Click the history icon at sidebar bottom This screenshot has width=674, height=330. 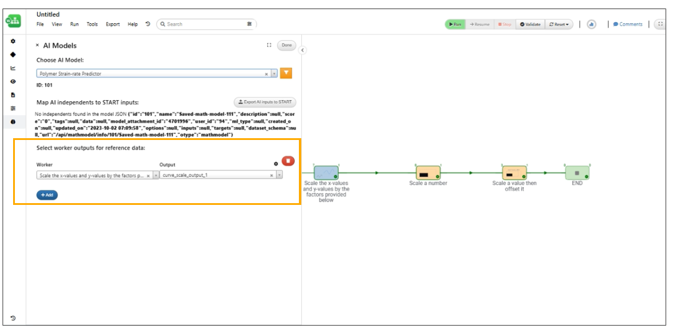[x=13, y=318]
